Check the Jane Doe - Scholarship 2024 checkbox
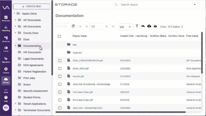Screen dimensions: 206x116 [x=60, y=108]
